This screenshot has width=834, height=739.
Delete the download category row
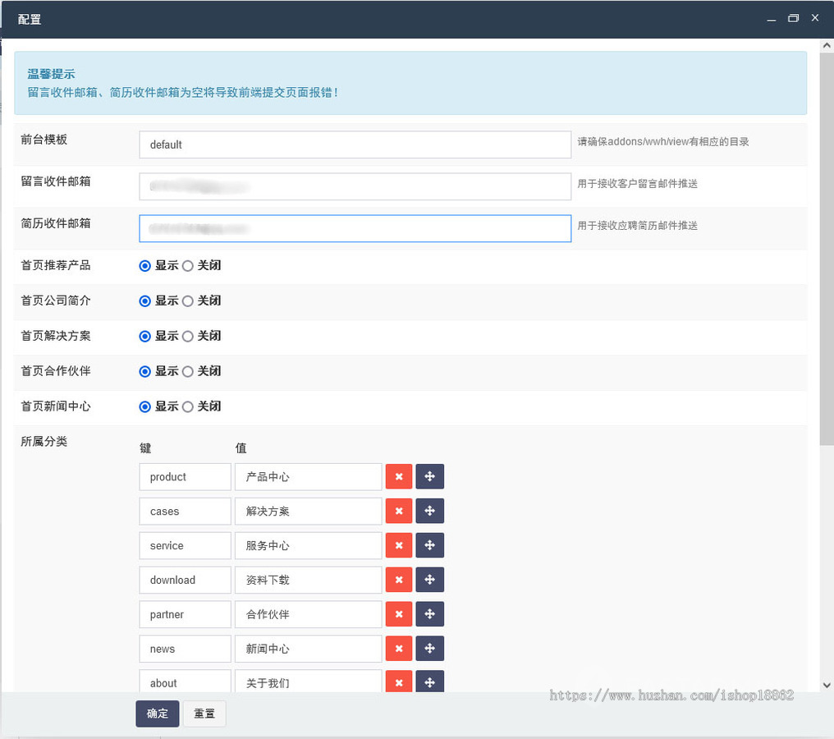pyautogui.click(x=399, y=580)
